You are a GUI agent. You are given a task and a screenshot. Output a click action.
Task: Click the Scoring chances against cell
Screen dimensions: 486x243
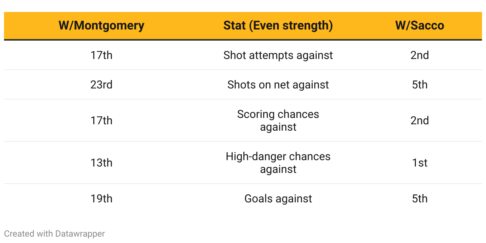click(278, 120)
